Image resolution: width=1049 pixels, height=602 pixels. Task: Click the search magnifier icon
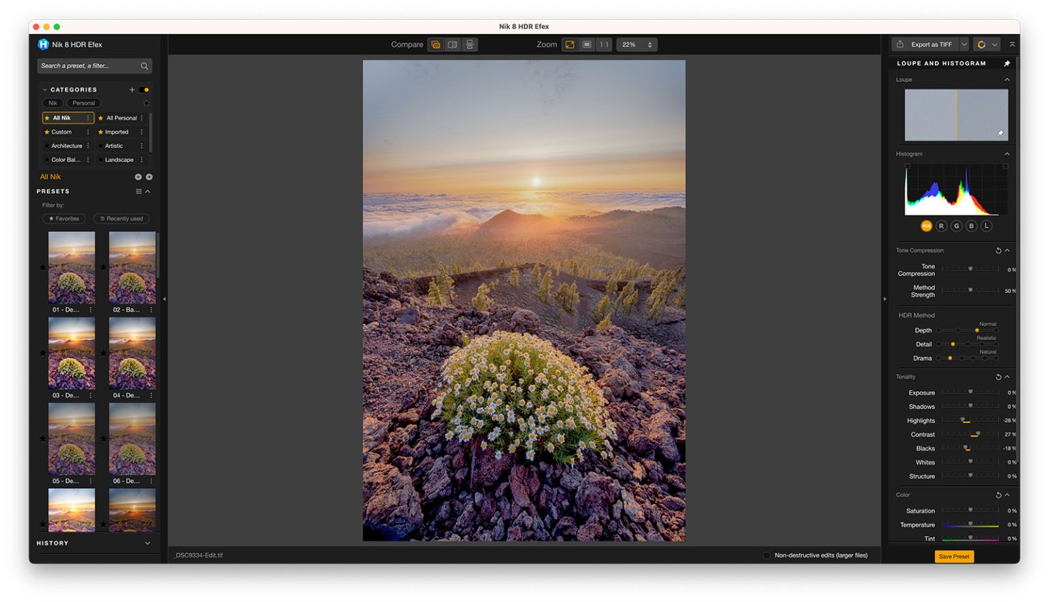coord(144,66)
